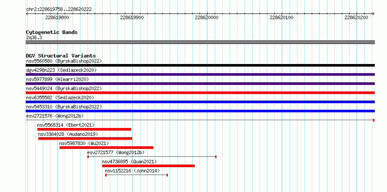Click the purple dgv4298n223 variant bar

[x=200, y=74]
